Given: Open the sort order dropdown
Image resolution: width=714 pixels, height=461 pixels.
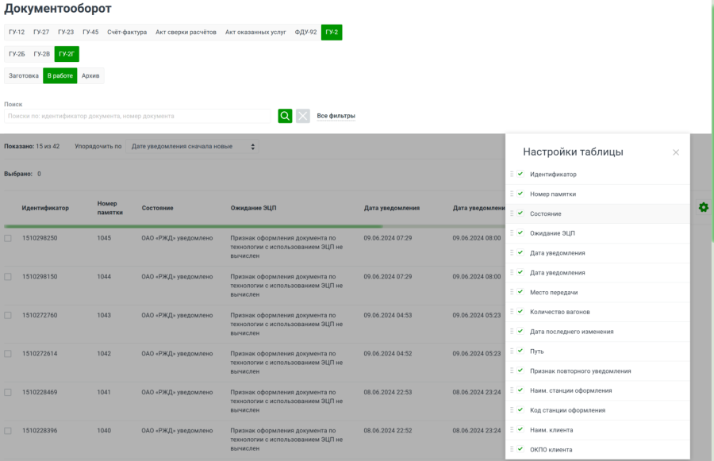Looking at the screenshot, I should pos(194,147).
